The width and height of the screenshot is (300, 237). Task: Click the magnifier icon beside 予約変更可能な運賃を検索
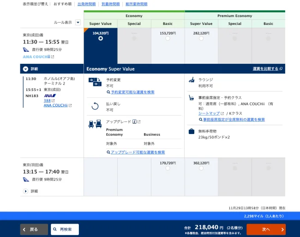point(108,92)
